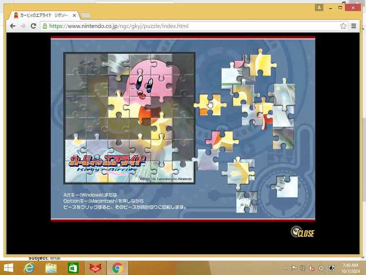This screenshot has width=366, height=275.
Task: Click the network tray icon
Action: tap(303, 268)
